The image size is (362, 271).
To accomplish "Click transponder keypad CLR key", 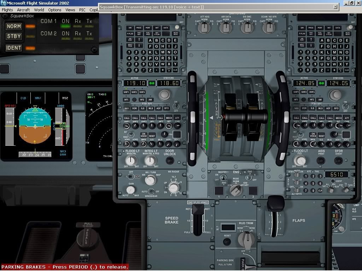I will tap(320, 191).
